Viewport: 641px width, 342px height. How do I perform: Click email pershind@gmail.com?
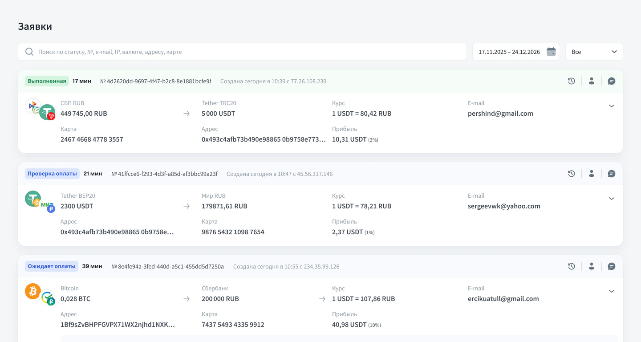tap(500, 114)
